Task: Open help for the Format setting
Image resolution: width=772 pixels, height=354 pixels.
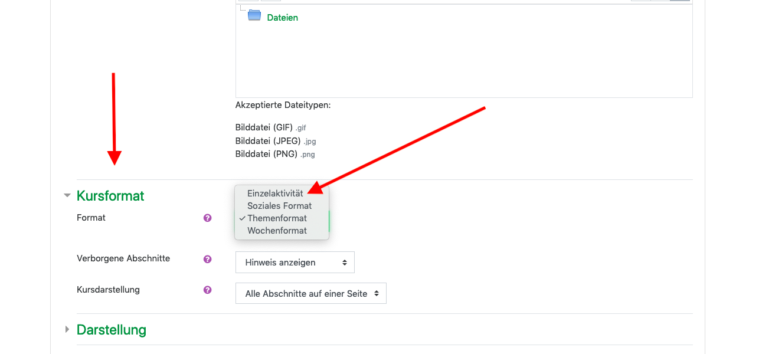Action: click(207, 218)
